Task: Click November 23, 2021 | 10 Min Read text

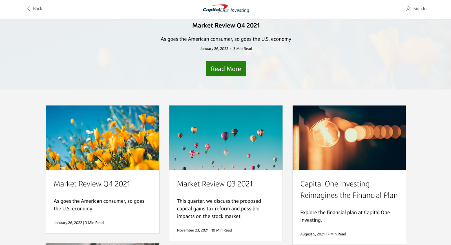Action: click(204, 230)
